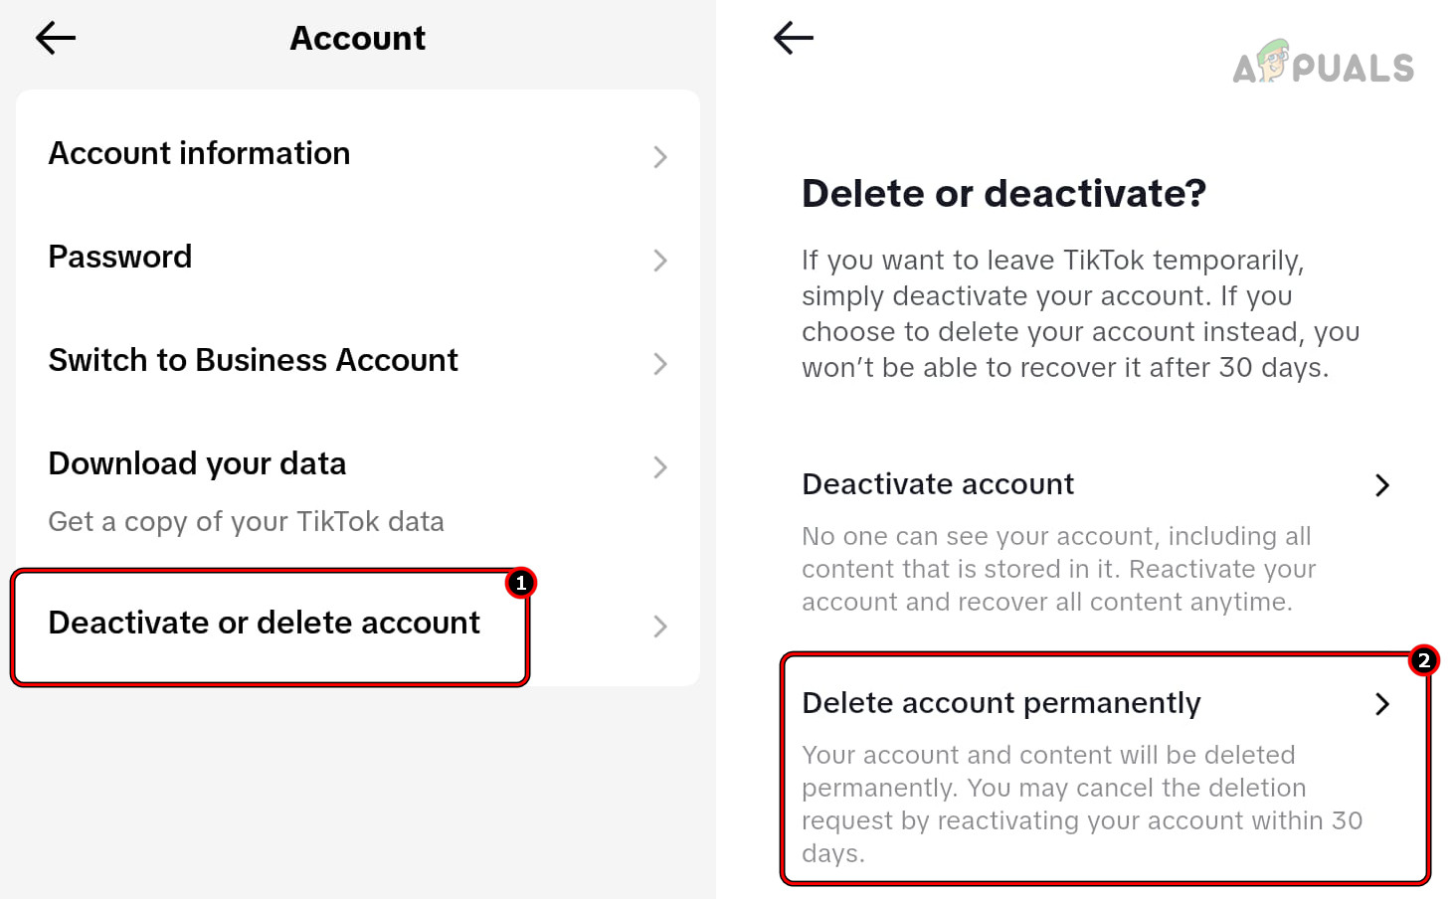Tap the chevron beside Account information
Image resolution: width=1454 pixels, height=899 pixels.
click(x=659, y=157)
